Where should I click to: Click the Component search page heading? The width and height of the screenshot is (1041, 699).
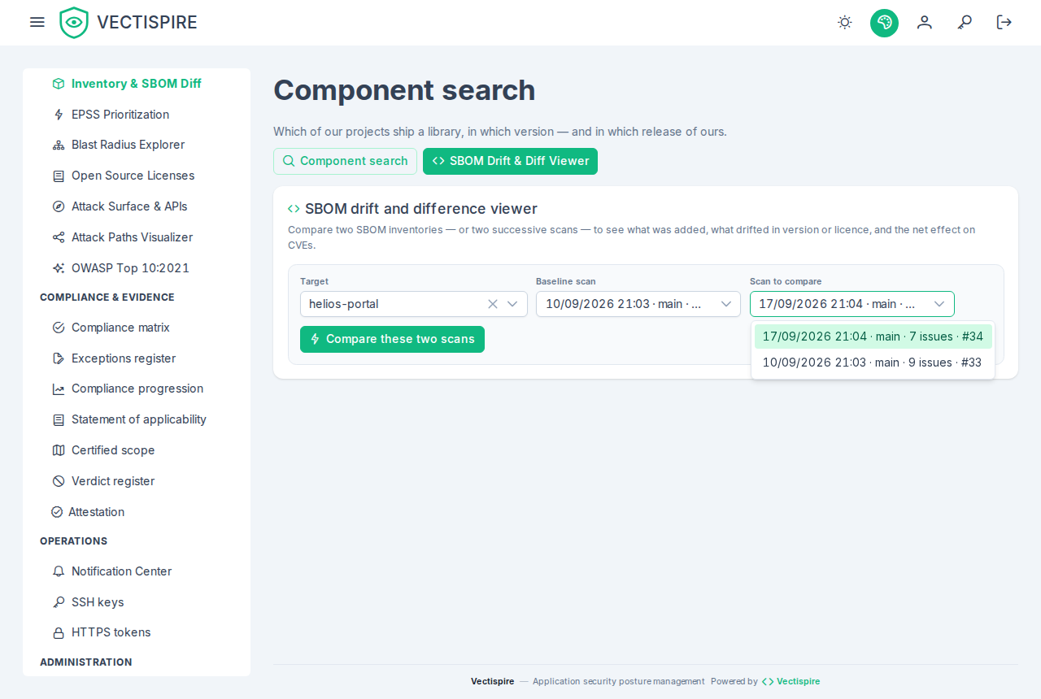[404, 90]
